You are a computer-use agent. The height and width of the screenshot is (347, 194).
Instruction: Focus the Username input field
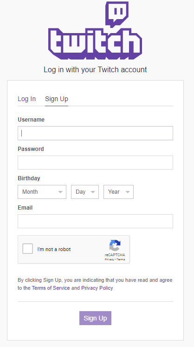pyautogui.click(x=95, y=133)
